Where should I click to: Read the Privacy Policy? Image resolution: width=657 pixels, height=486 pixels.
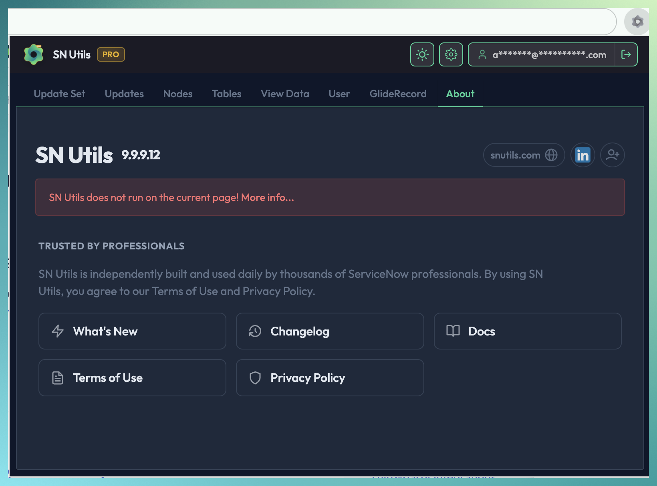click(330, 378)
